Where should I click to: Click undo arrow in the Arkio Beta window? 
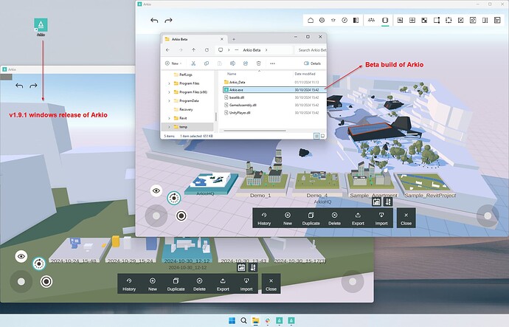tap(154, 21)
